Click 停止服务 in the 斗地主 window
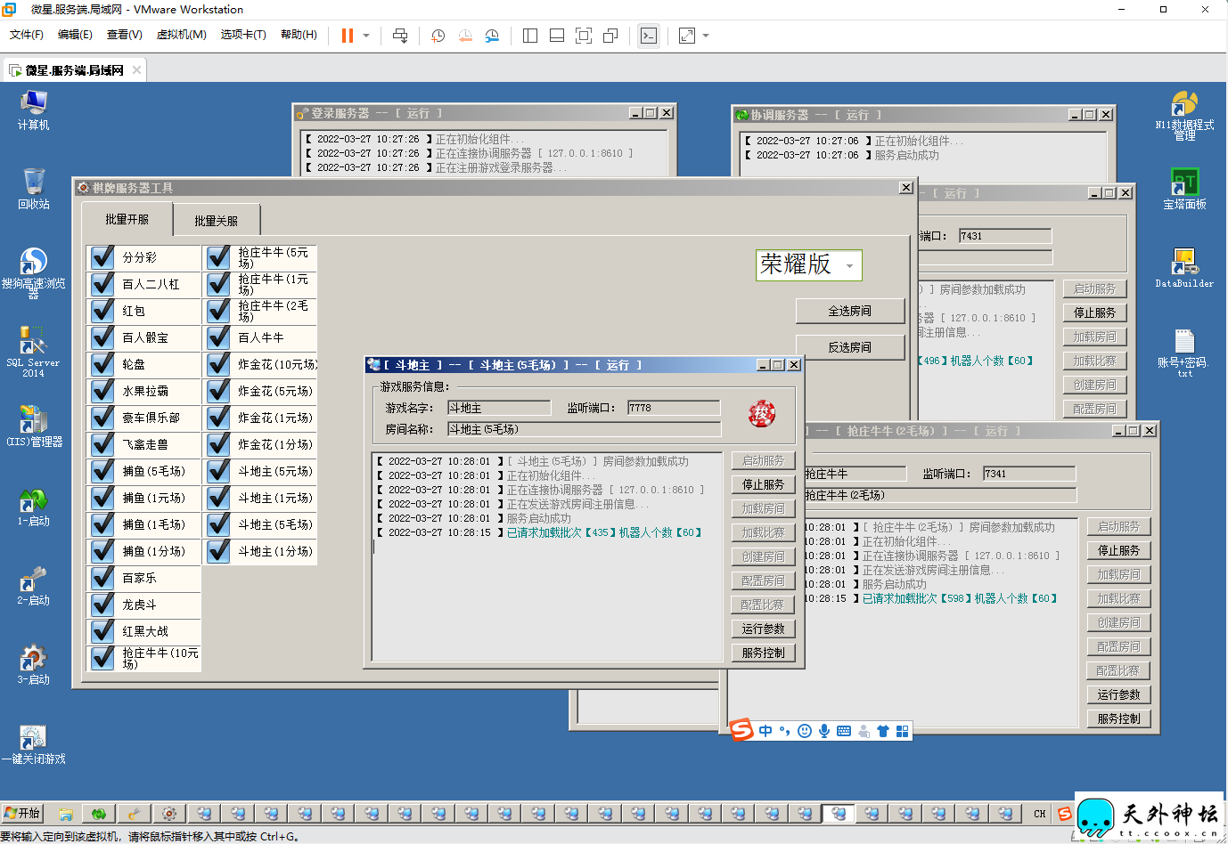Screen dimensions: 1228x844 pyautogui.click(x=763, y=484)
